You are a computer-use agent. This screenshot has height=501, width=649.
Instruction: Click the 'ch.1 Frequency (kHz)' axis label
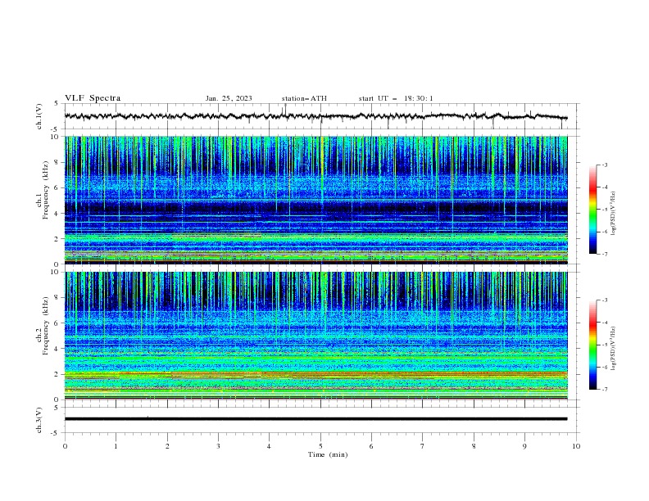click(x=42, y=191)
